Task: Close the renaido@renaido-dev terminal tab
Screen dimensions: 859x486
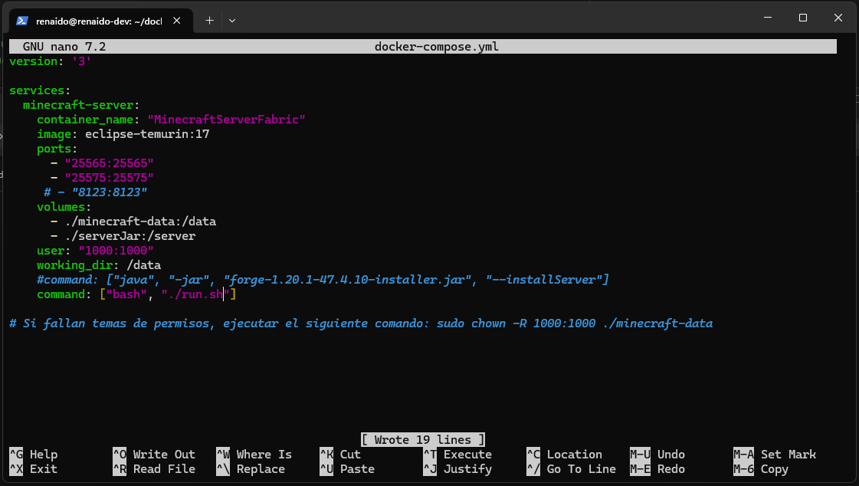Action: click(x=176, y=20)
